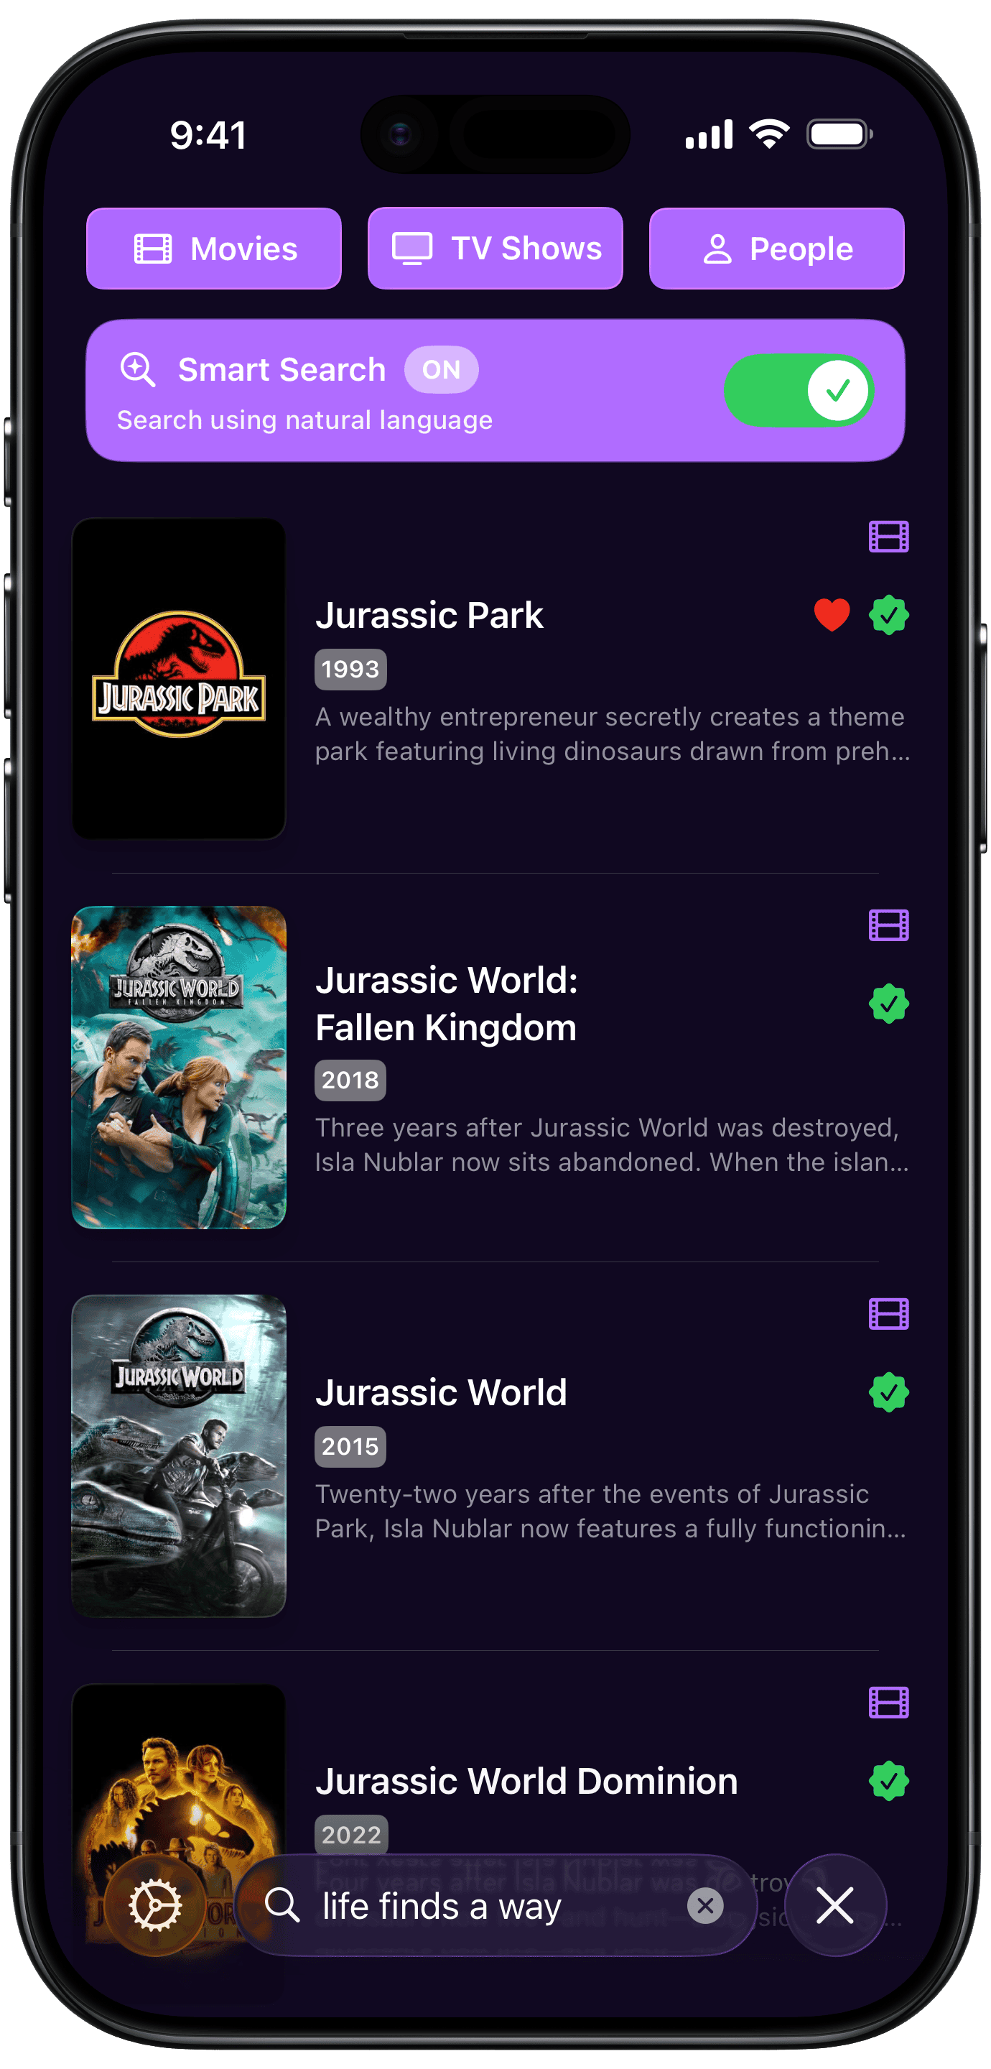Screen dimensions: 991x2069
Task: Close search with the round X button
Action: coord(835,1905)
